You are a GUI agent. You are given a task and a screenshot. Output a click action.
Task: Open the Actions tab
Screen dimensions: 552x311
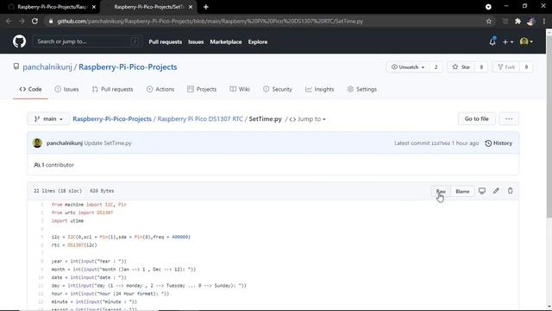pos(160,89)
